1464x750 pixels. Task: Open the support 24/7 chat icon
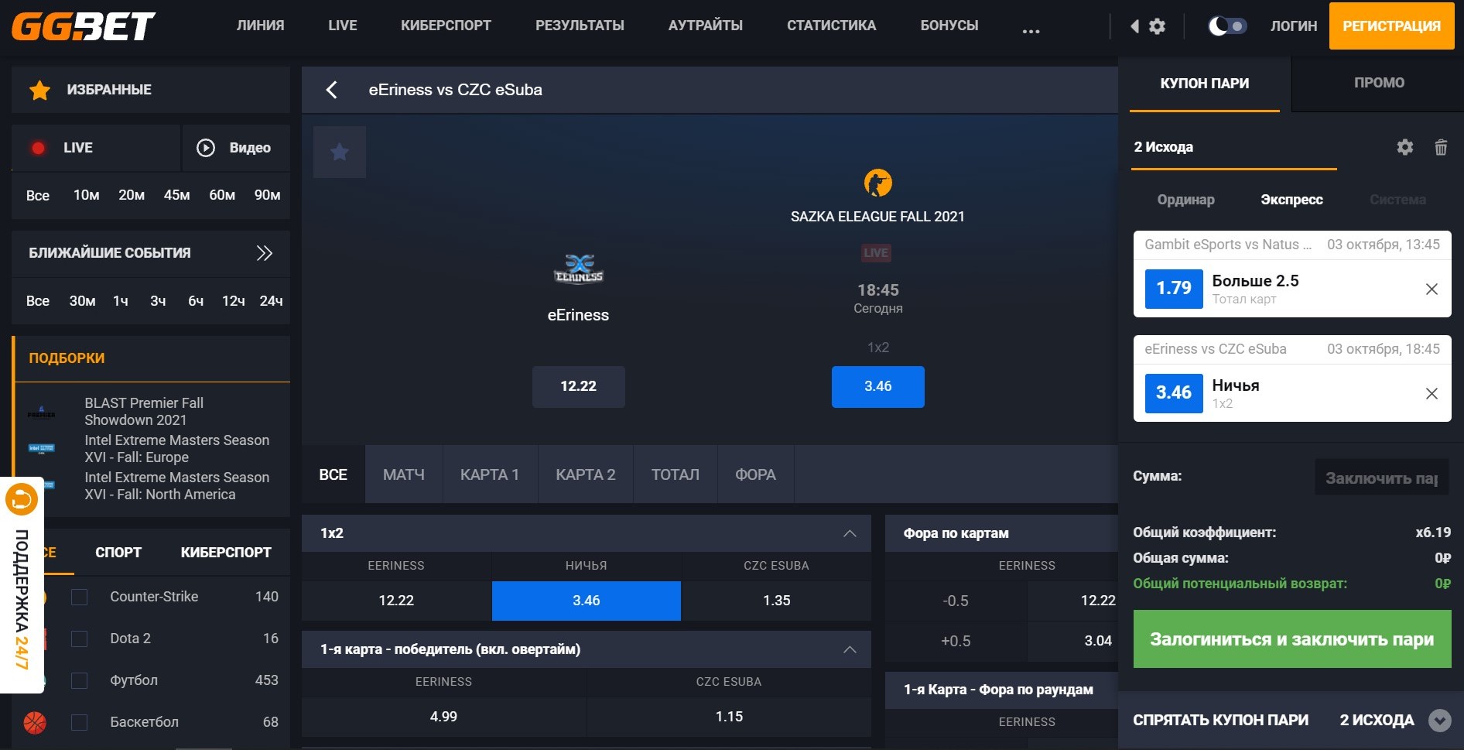(x=22, y=499)
